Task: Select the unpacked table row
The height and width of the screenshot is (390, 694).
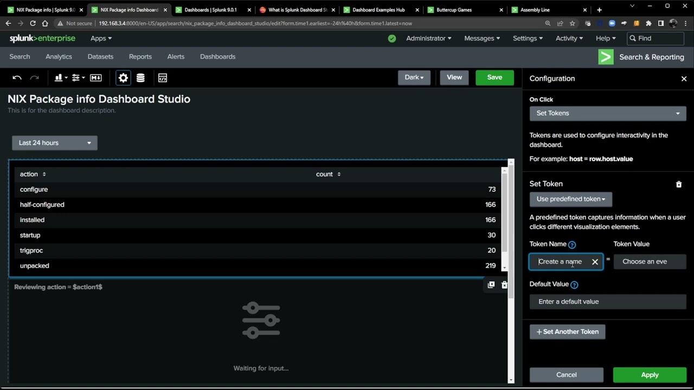Action: [x=258, y=266]
